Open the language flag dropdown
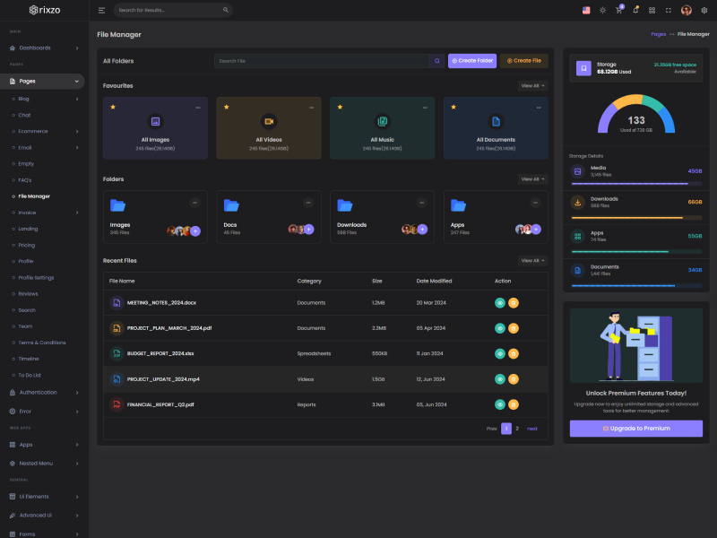The height and width of the screenshot is (538, 717). (586, 10)
